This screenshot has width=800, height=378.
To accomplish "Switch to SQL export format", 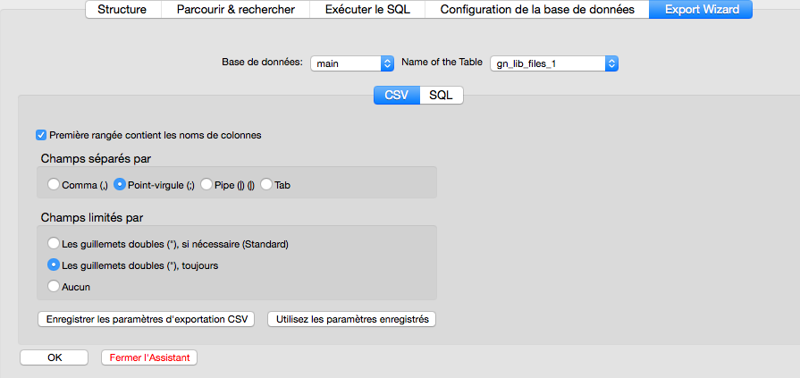I will click(441, 95).
